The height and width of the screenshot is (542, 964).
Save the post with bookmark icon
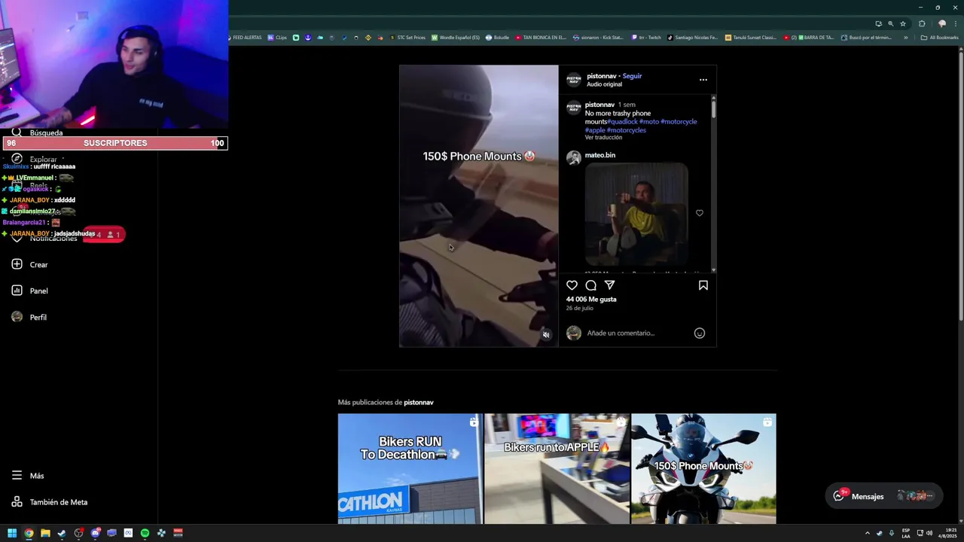703,285
